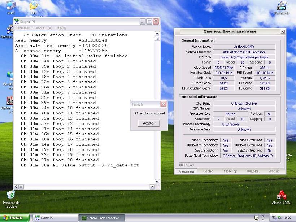This screenshot has width=296, height=222.
Task: Open the Calculate(C) menu
Action: [x=24, y=28]
